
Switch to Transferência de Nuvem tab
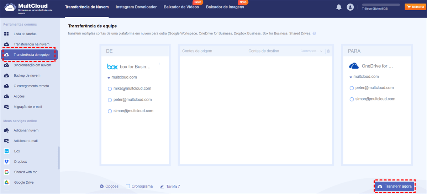[x=87, y=7]
